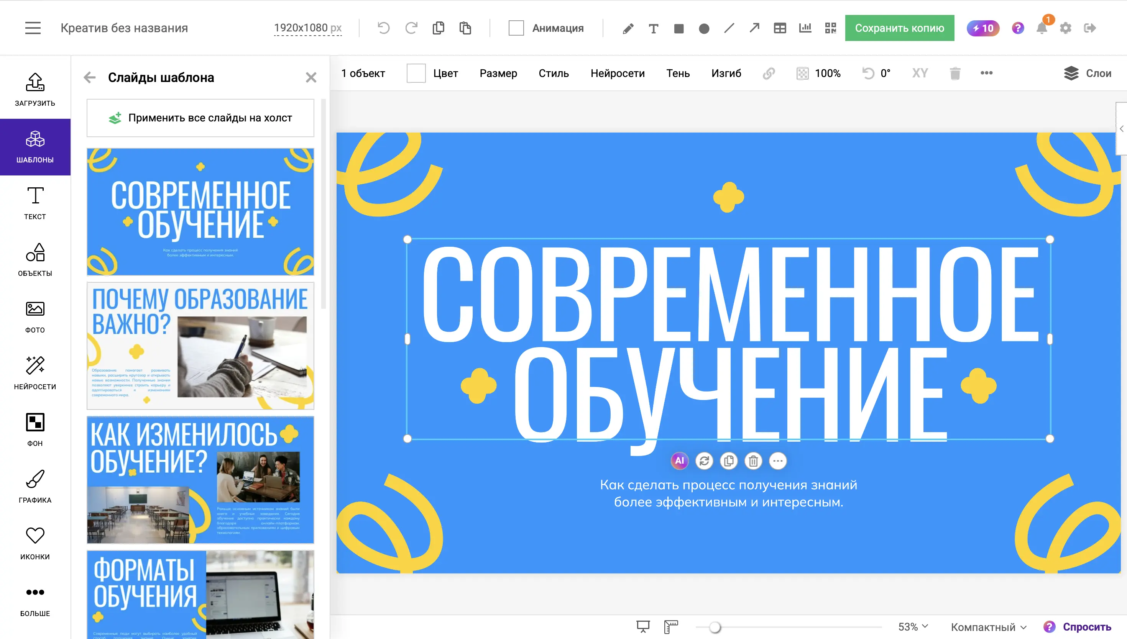Viewport: 1127px width, 639px height.
Task: Open the Графика sidebar section
Action: click(x=35, y=486)
